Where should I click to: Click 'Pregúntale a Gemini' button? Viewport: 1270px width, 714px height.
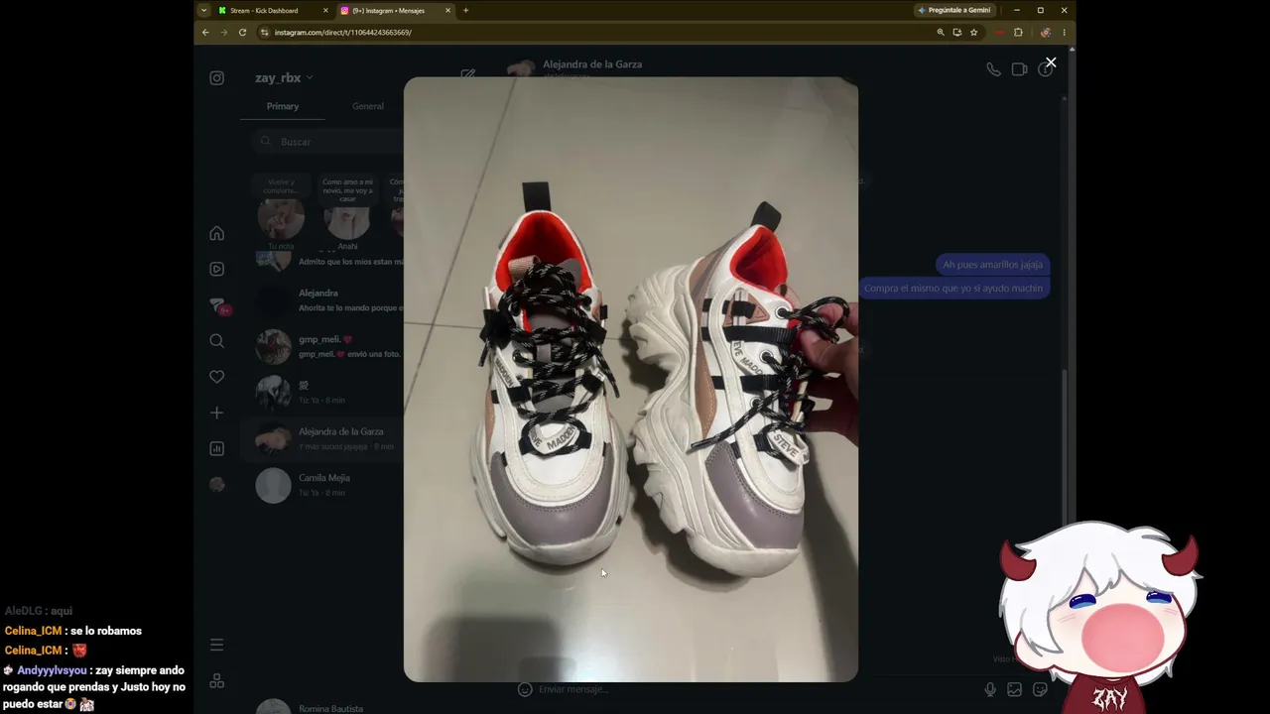(x=954, y=11)
